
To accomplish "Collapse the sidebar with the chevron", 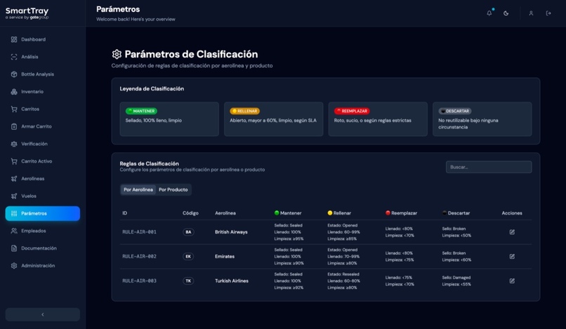I will pos(43,314).
